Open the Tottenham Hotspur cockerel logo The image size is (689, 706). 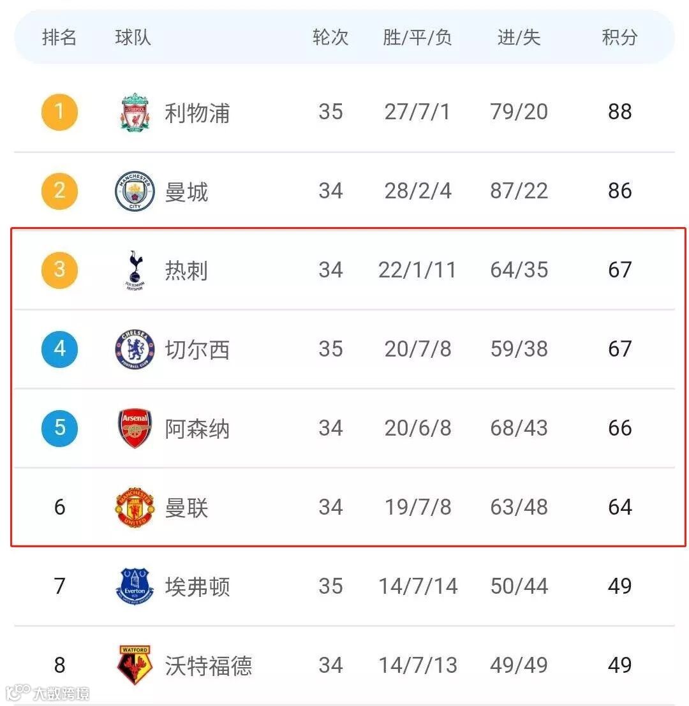135,270
